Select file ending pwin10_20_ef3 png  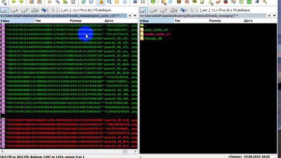tap(69, 38)
